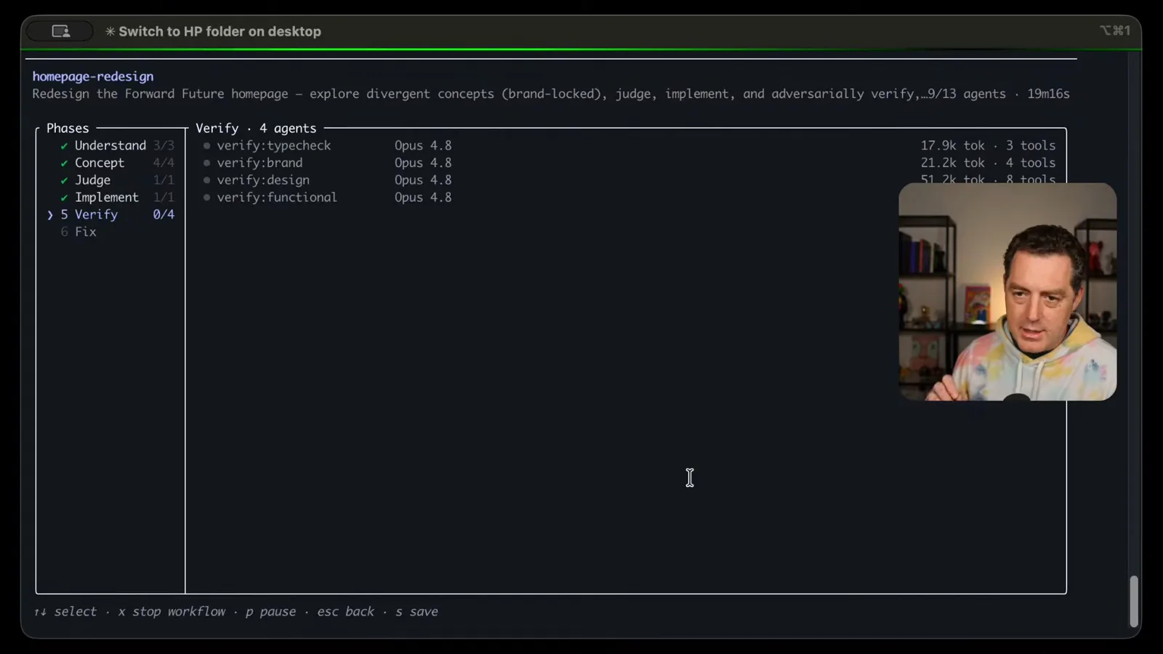This screenshot has width=1163, height=654.
Task: Click the 'p pause' hint
Action: coord(270,612)
